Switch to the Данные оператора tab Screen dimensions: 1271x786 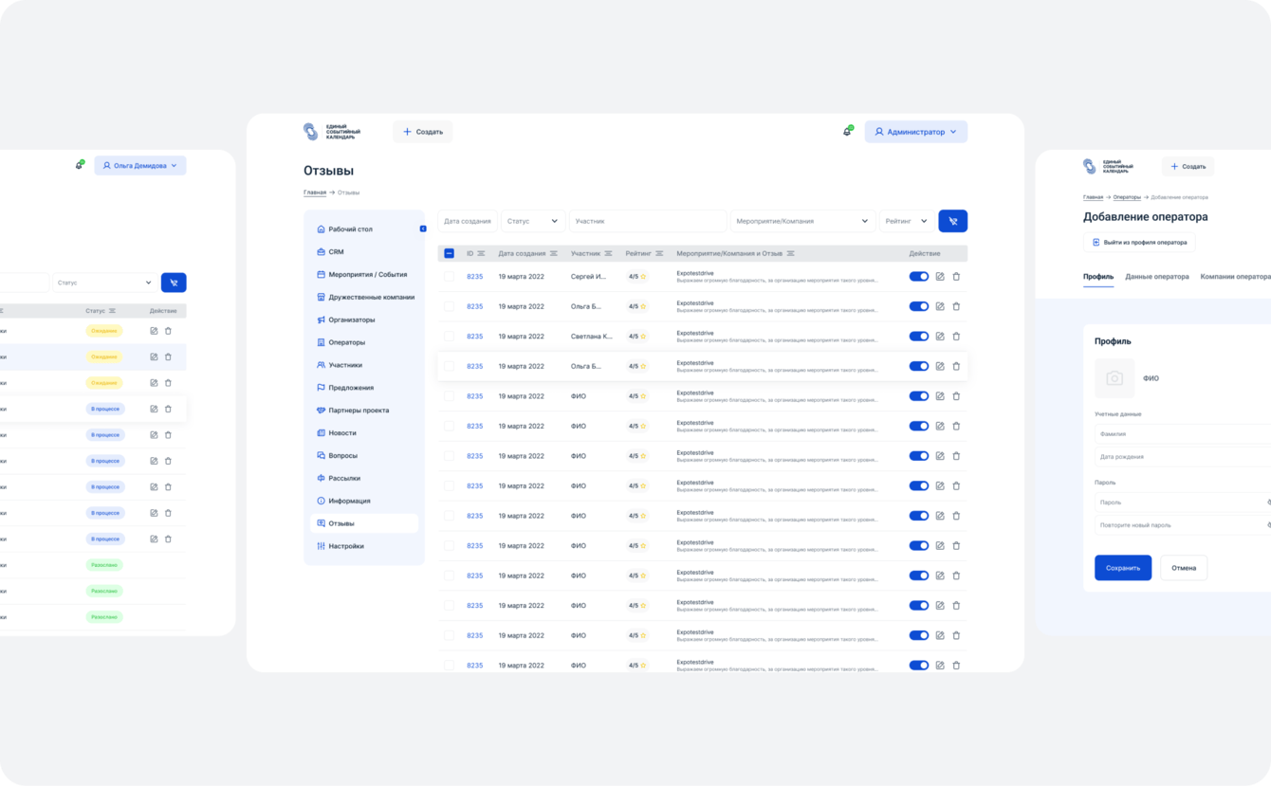point(1156,277)
